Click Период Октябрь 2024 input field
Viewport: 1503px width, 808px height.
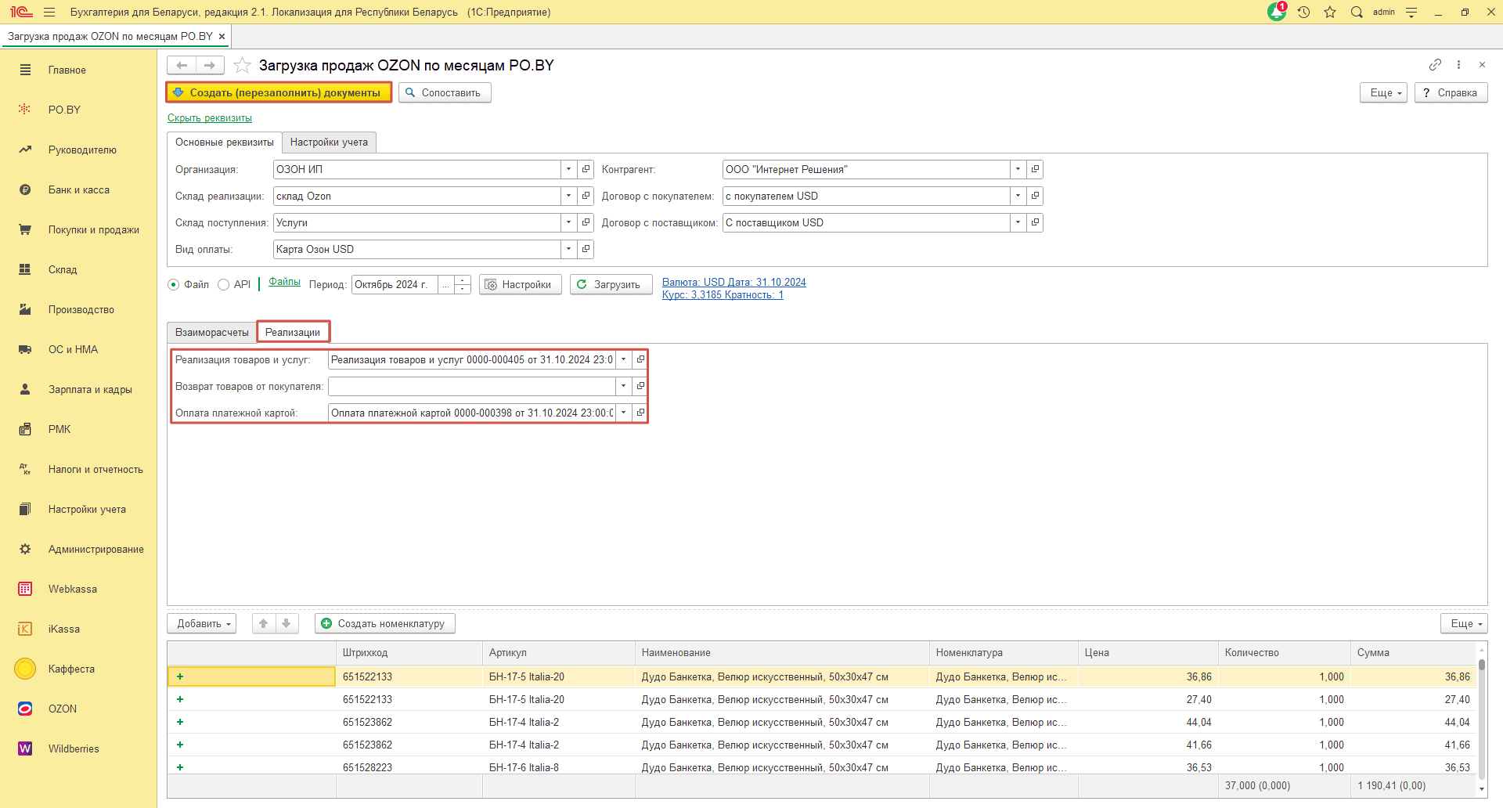[x=394, y=285]
